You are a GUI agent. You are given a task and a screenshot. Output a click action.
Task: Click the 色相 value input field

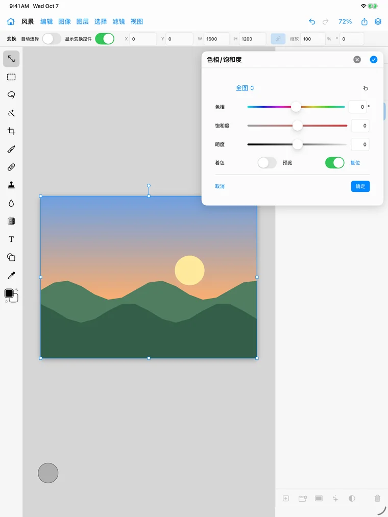(358, 107)
